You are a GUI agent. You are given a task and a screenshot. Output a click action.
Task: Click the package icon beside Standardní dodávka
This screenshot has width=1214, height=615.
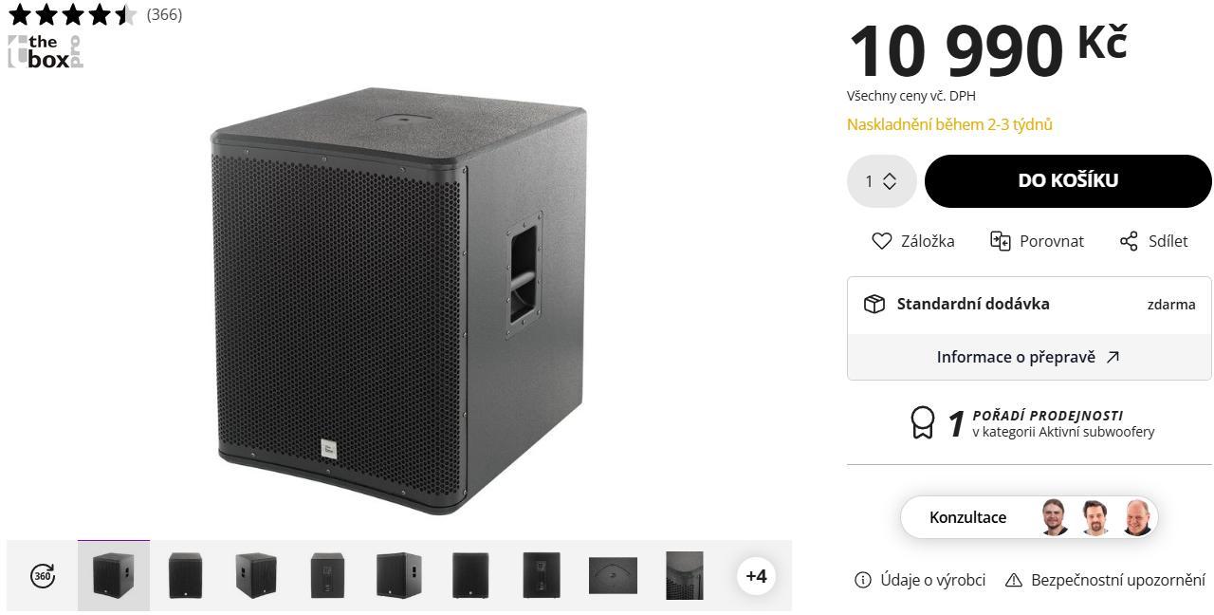(874, 304)
